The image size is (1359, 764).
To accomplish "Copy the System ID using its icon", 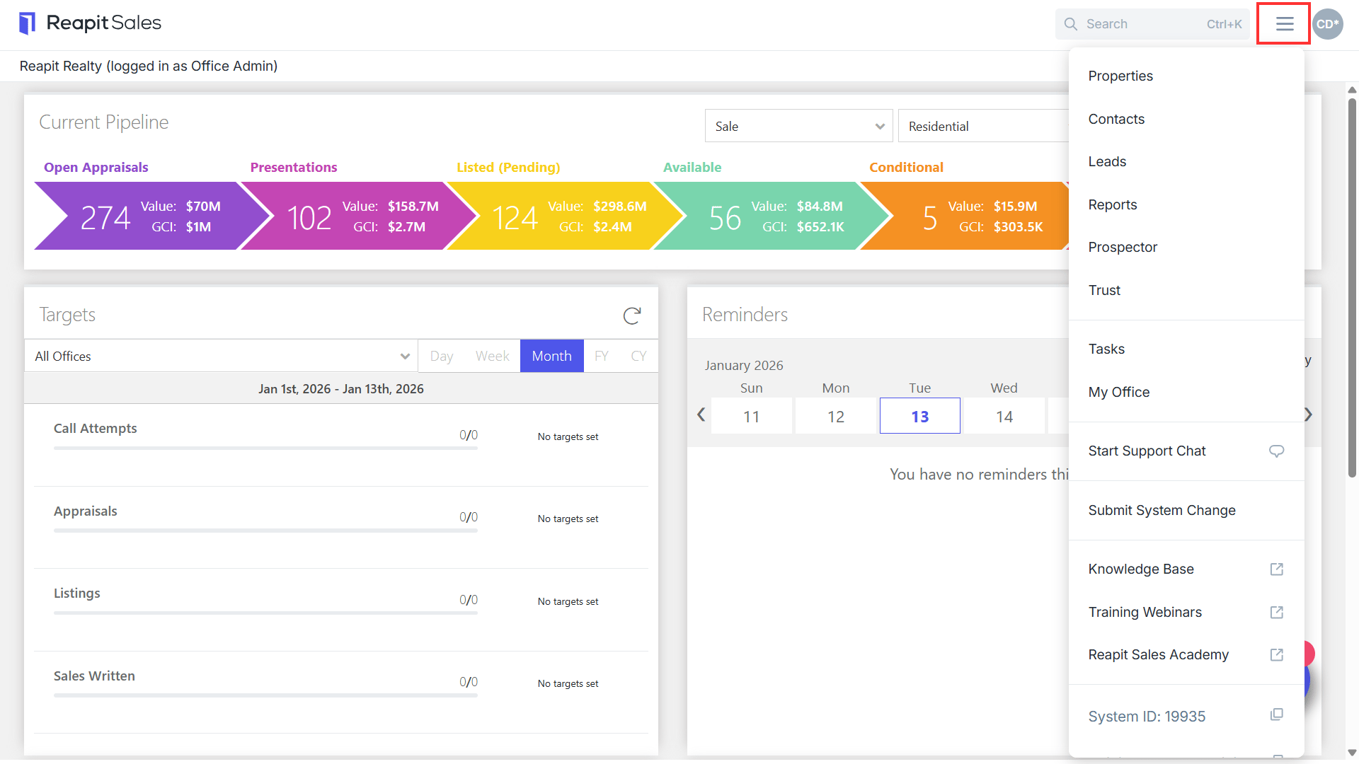I will pos(1276,714).
